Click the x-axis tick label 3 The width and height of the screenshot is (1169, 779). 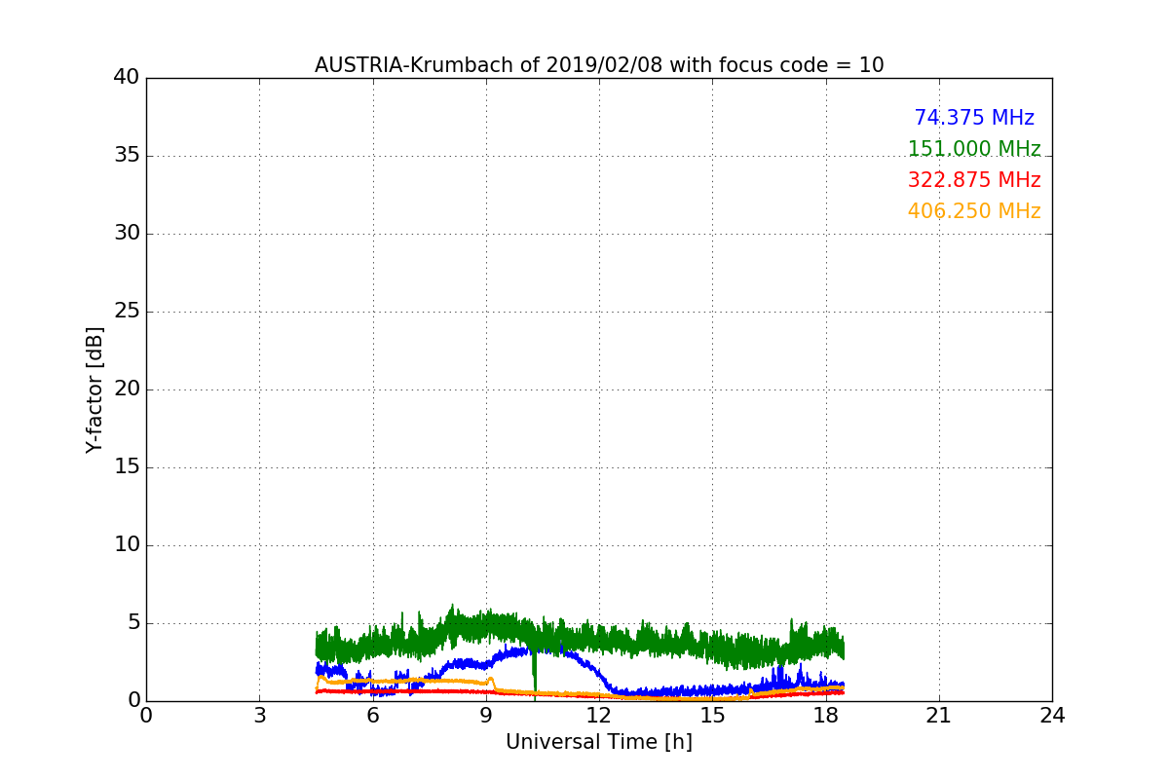[x=259, y=716]
